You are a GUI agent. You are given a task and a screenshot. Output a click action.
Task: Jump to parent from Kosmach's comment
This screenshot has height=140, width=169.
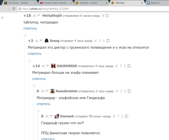point(118,116)
